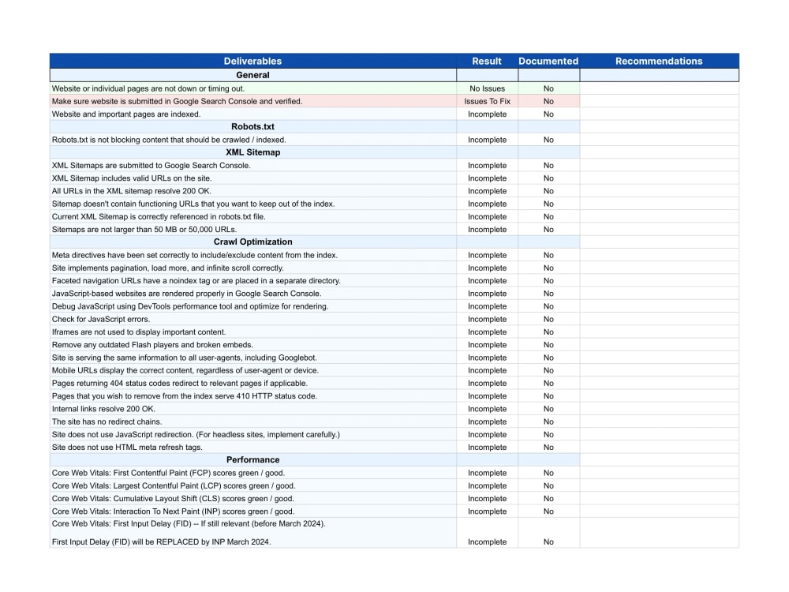Select Incomplete result for redirect chains row
The height and width of the screenshot is (592, 789).
pyautogui.click(x=487, y=422)
